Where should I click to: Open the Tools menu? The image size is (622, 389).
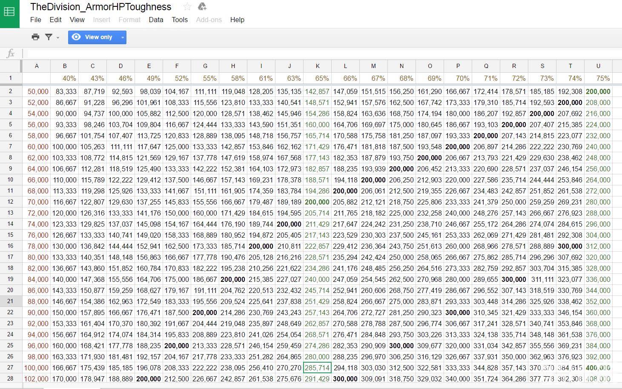180,20
